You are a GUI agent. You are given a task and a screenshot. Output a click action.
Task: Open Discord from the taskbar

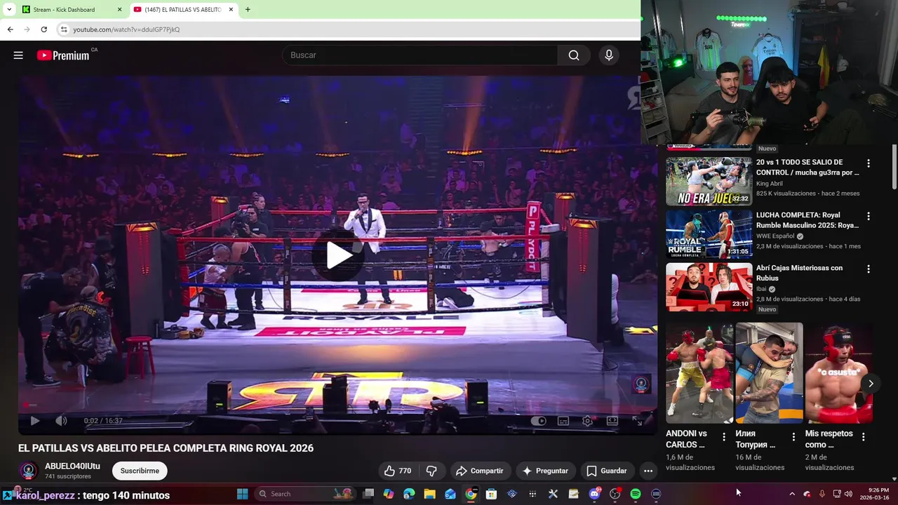click(594, 494)
